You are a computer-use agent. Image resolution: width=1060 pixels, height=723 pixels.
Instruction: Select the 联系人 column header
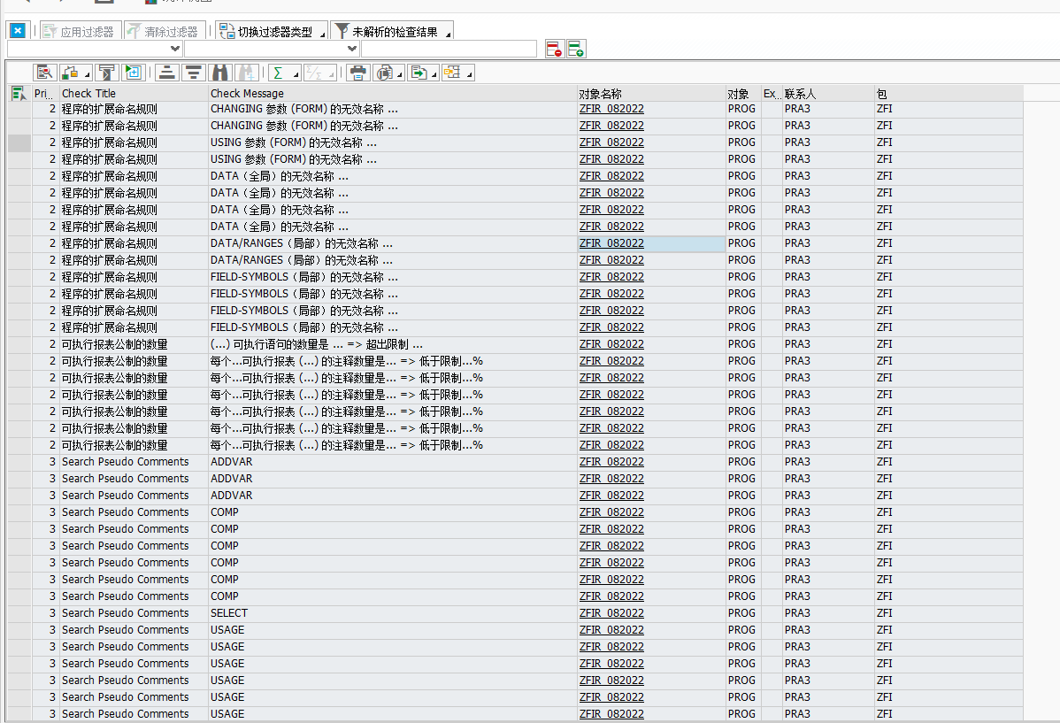click(x=800, y=94)
